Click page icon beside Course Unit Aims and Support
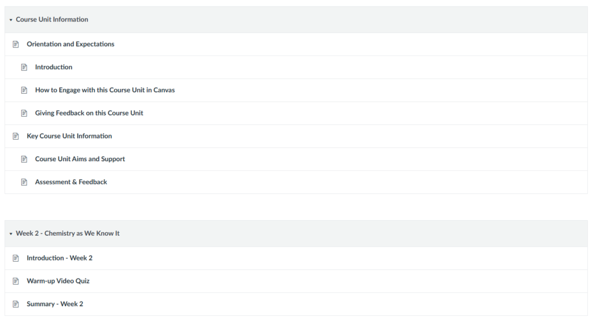Screen dimensions: 592x320 coord(24,159)
